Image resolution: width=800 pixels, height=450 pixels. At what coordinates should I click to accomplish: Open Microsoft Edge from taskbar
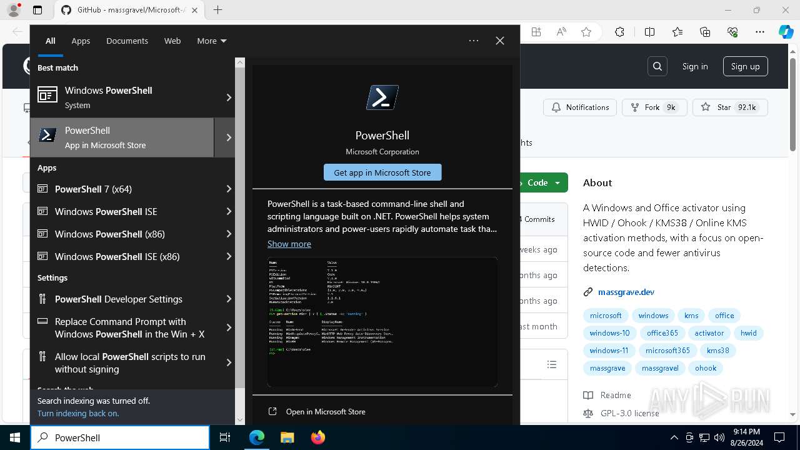tap(257, 437)
